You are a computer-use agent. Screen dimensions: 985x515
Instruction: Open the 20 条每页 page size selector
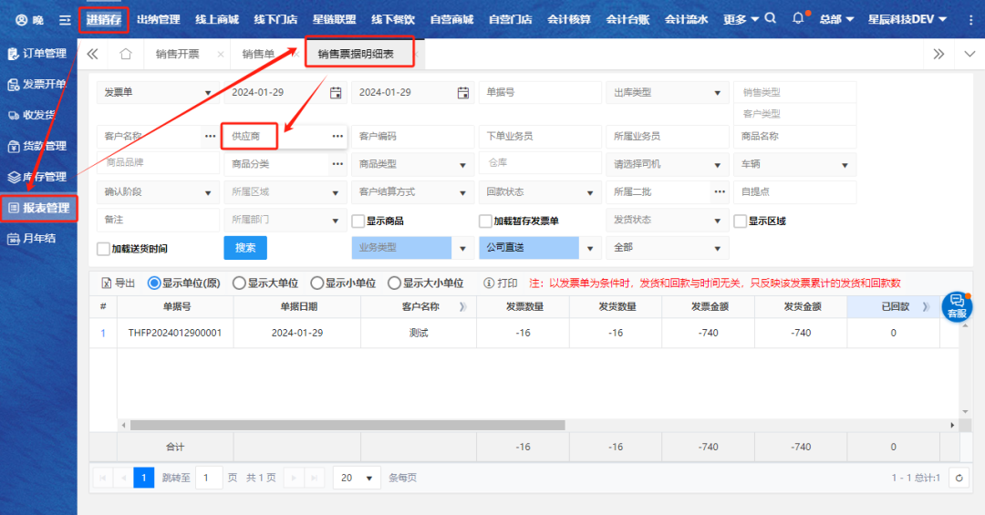point(357,478)
